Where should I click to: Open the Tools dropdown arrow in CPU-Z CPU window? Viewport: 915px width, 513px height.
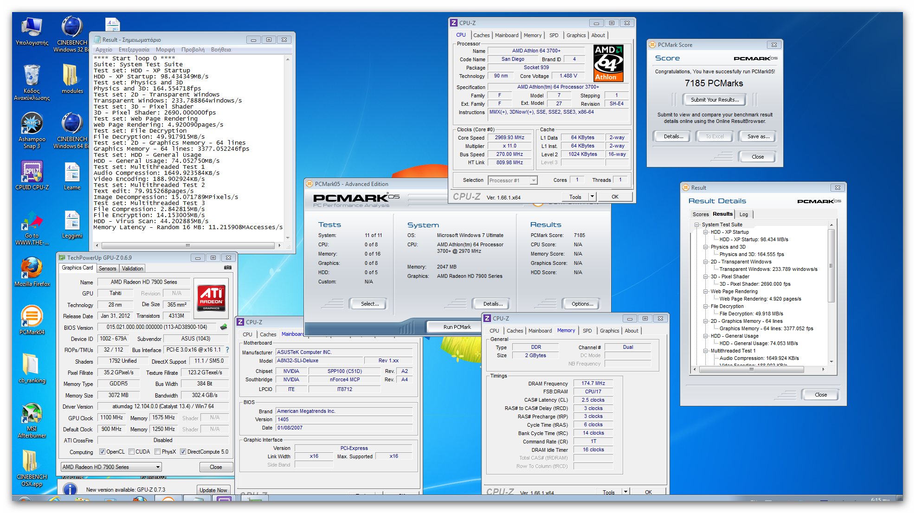coord(592,197)
